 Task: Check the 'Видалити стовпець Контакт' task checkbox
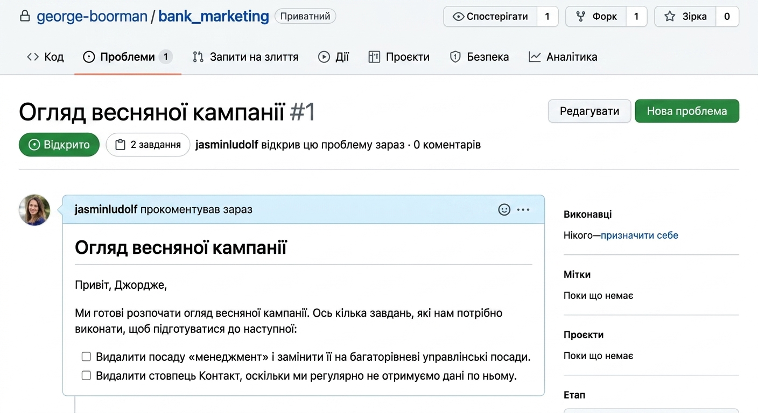pyautogui.click(x=86, y=375)
